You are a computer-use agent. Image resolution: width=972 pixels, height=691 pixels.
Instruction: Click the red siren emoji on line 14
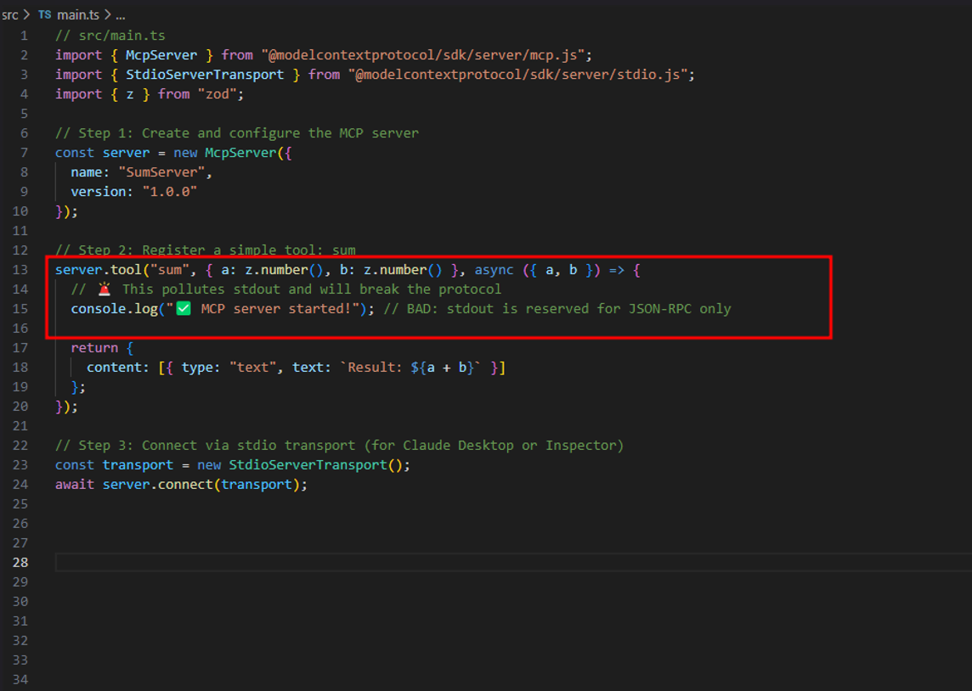(x=104, y=289)
